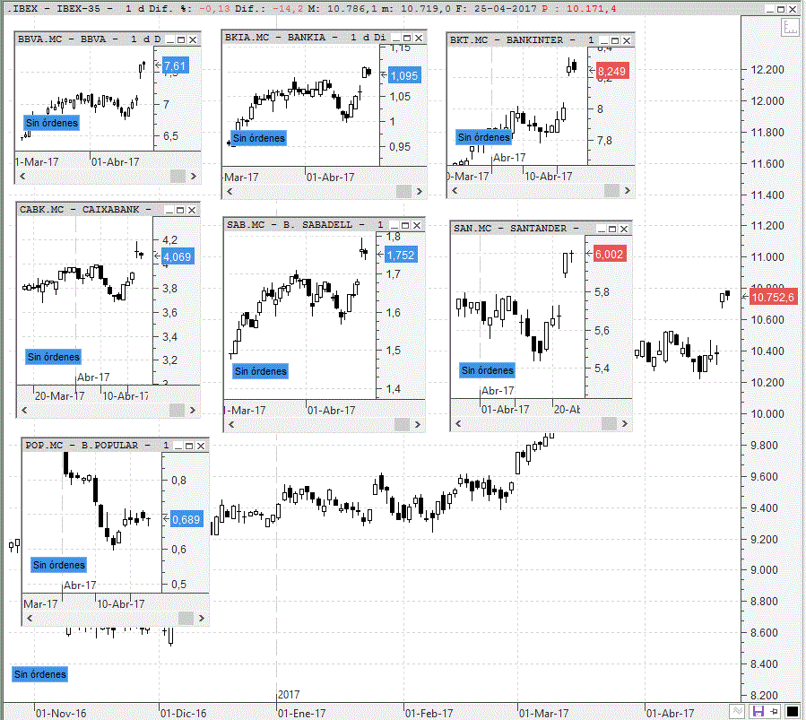Maximize the B.POPULAR chart window
This screenshot has width=806, height=720.
tap(189, 447)
